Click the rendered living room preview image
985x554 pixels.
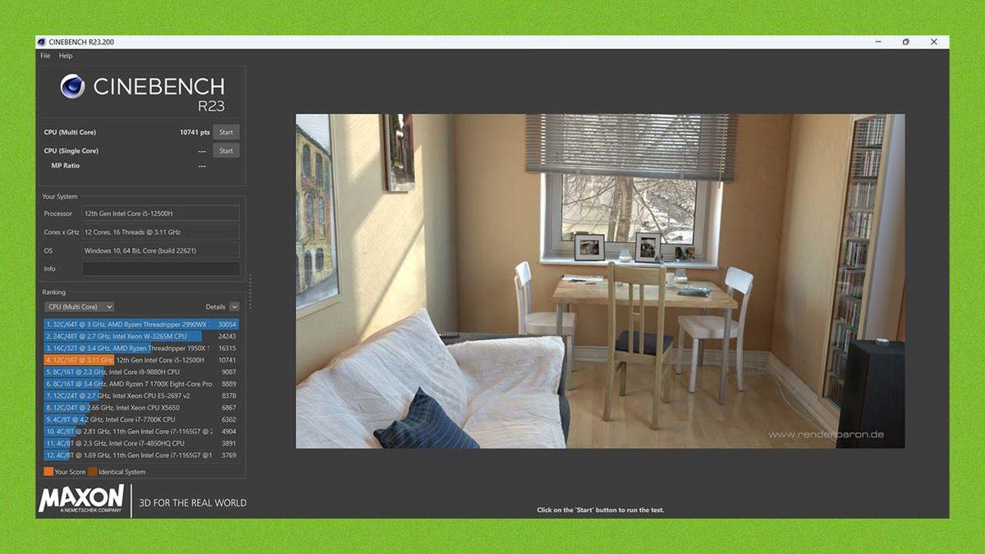599,281
